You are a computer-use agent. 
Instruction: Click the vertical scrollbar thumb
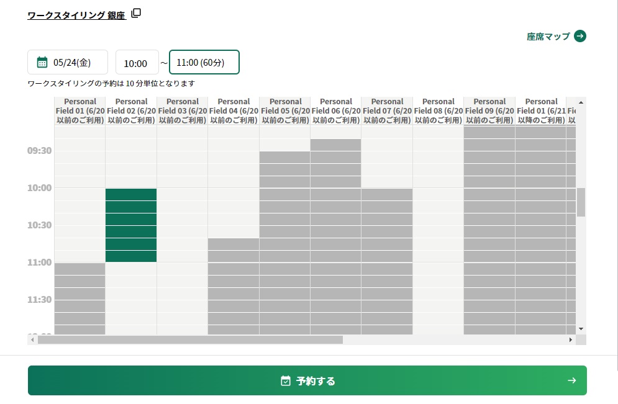581,202
